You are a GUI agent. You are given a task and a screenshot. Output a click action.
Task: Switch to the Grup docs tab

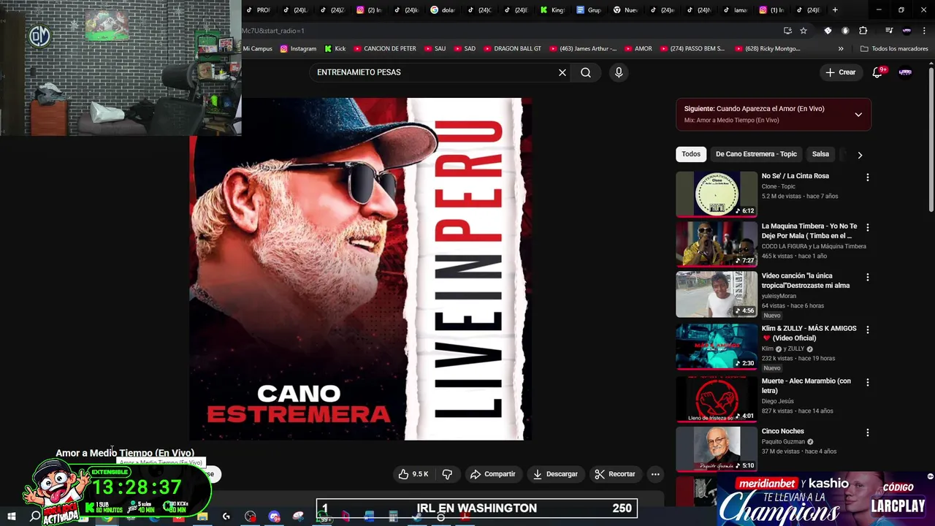pyautogui.click(x=589, y=10)
